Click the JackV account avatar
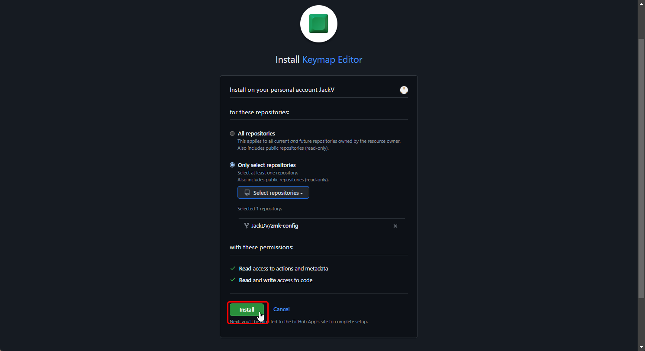 pyautogui.click(x=404, y=90)
